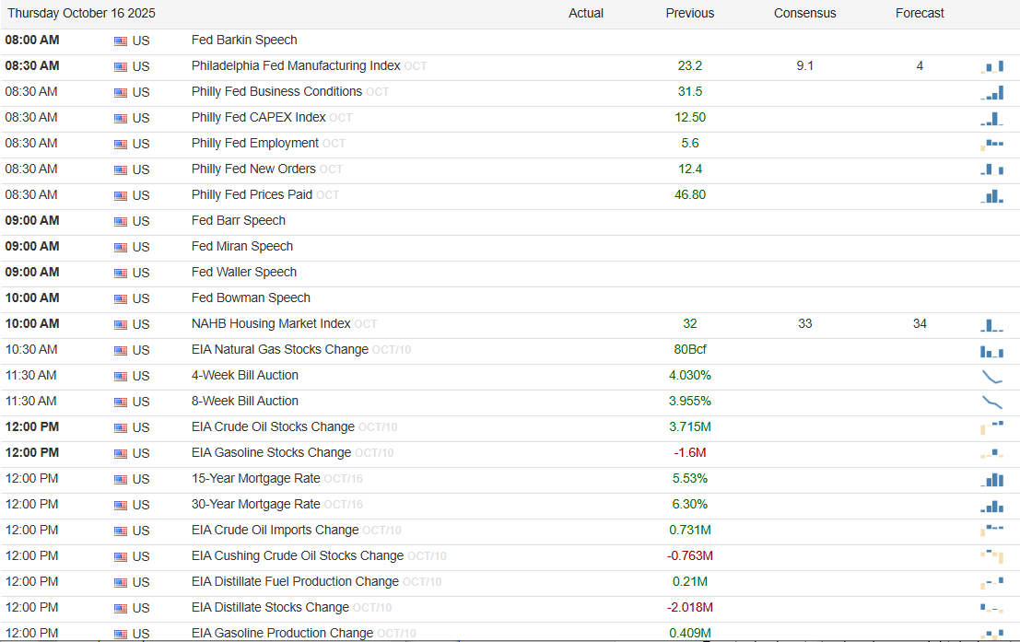Open chart icon for EIA Natural Gas Stocks Change
Screen dimensions: 1020x642
pyautogui.click(x=992, y=351)
